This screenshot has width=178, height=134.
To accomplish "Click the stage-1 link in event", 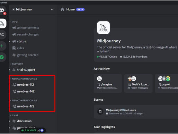I will coord(139,114).
